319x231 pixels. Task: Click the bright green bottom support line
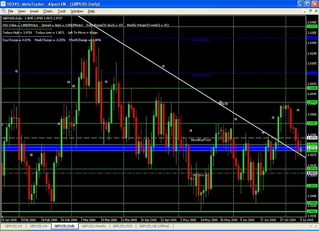tap(154, 212)
